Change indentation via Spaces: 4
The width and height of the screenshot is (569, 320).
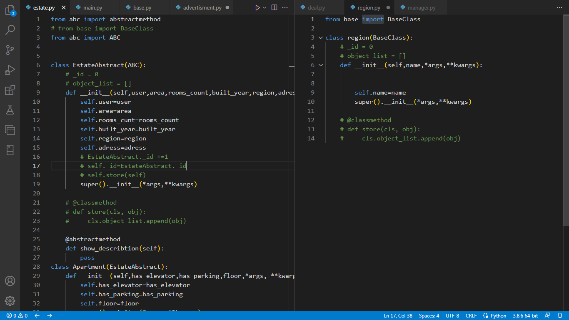coord(429,315)
